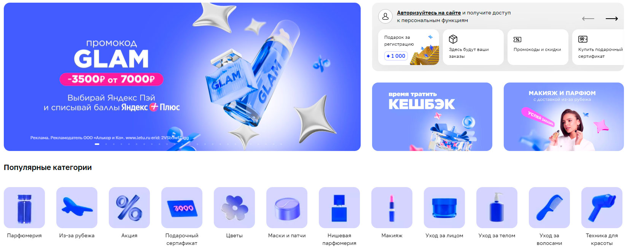This screenshot has width=627, height=251.
Task: Select the Из-за рубежа airplane icon
Action: click(x=77, y=208)
